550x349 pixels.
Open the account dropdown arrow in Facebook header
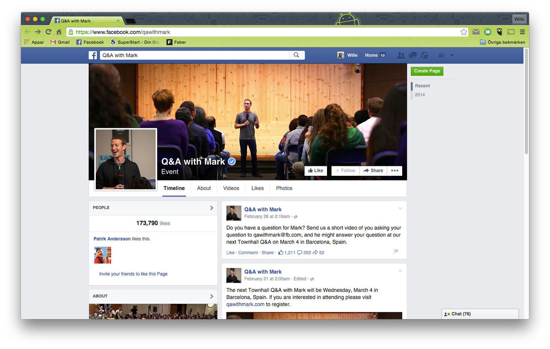point(452,55)
